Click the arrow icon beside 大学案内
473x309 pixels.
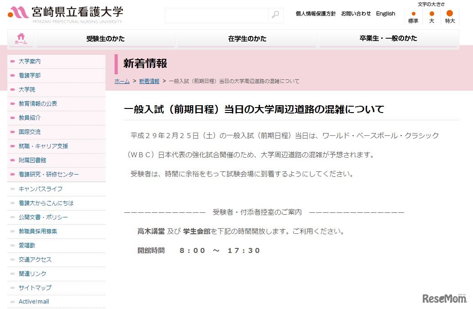(x=12, y=61)
